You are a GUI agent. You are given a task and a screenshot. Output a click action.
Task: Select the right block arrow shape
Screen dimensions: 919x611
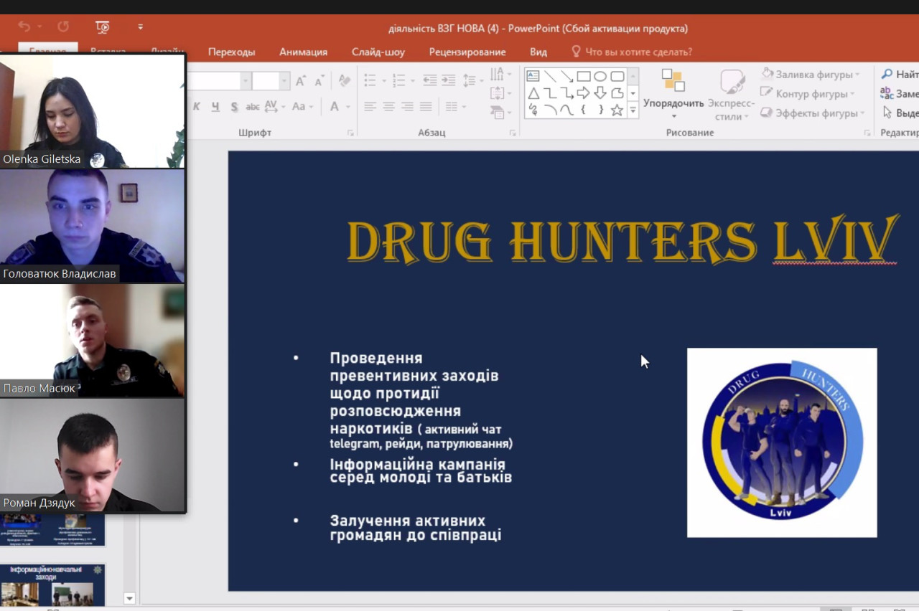[x=584, y=93]
